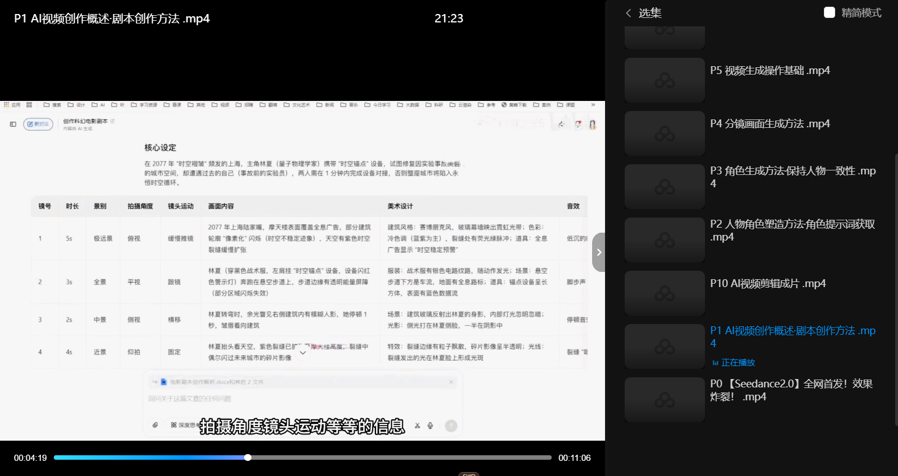Click the sidebar panel toggle icon beside 新对话
This screenshot has height=476, width=898.
(13, 124)
